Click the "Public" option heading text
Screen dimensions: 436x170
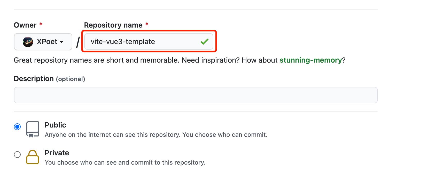[x=56, y=125]
